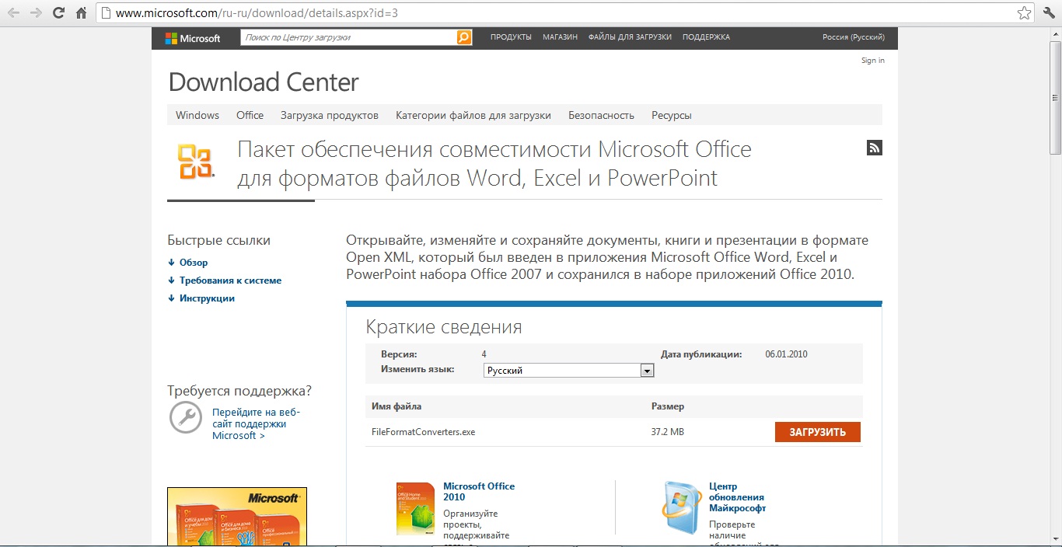Open Загрузка продуктов tab
Image resolution: width=1062 pixels, height=547 pixels.
[330, 115]
